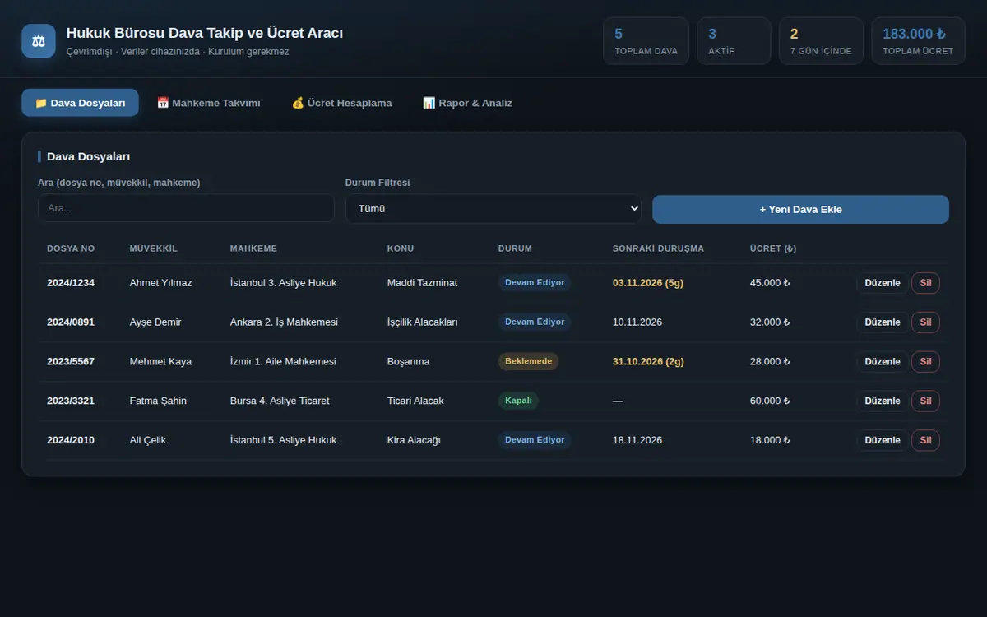Show the Rapor & Analiz tab
Screen dimensions: 987x617
[467, 103]
